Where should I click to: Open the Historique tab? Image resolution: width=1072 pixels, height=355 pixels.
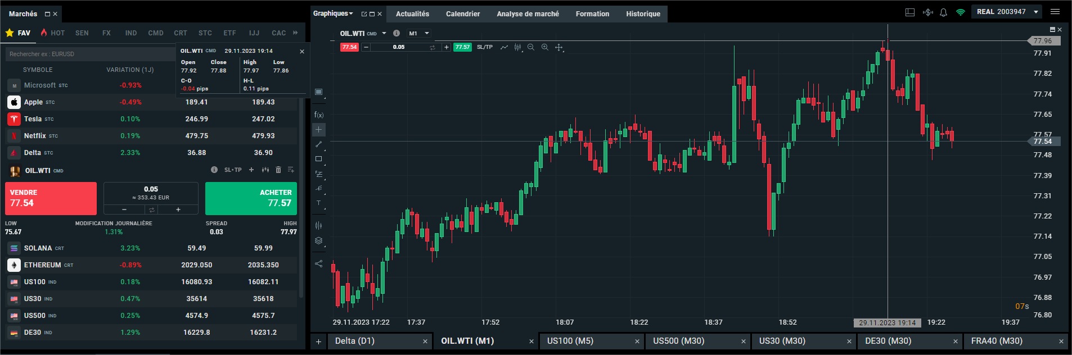click(x=643, y=14)
